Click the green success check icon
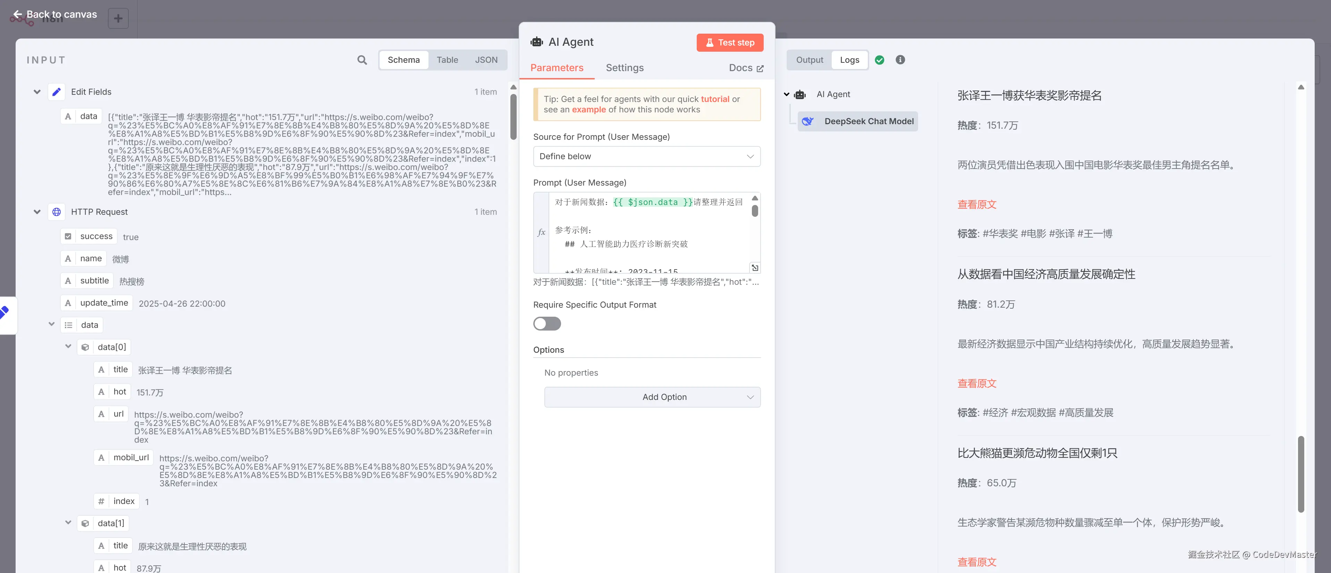 (x=879, y=60)
